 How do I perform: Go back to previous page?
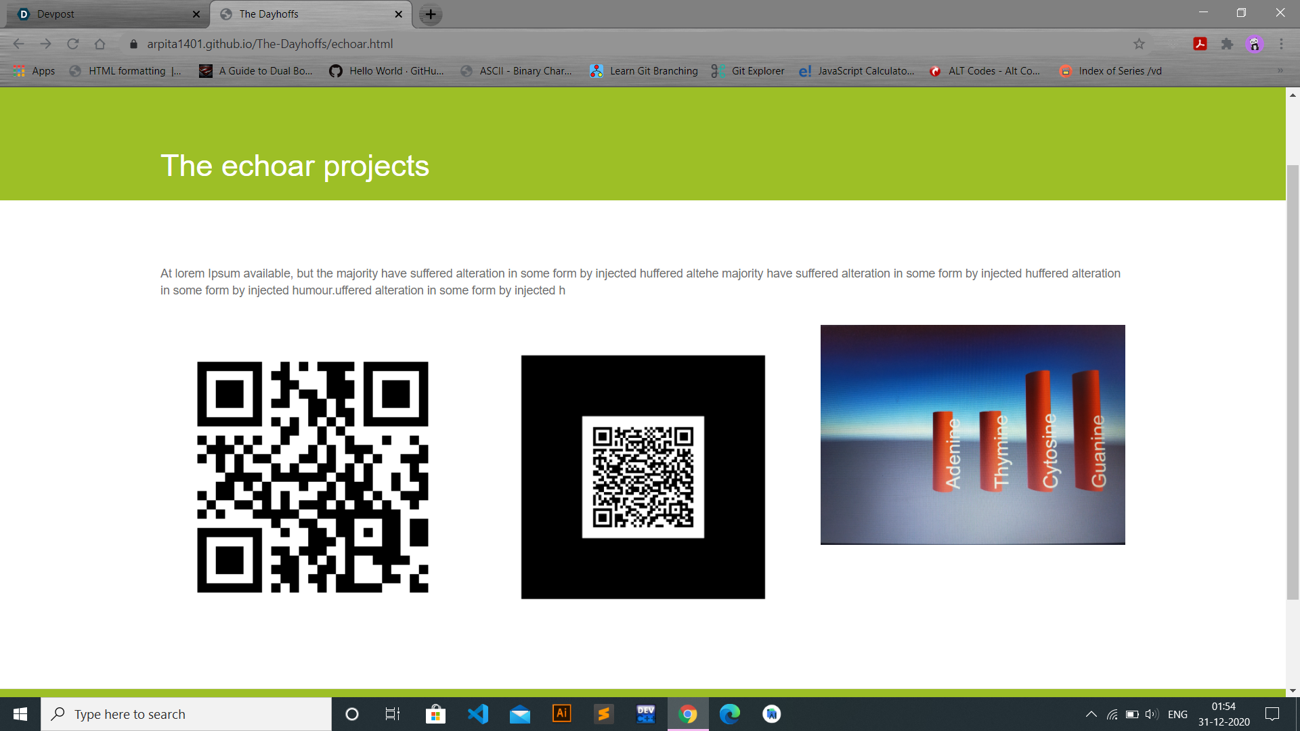pos(19,44)
